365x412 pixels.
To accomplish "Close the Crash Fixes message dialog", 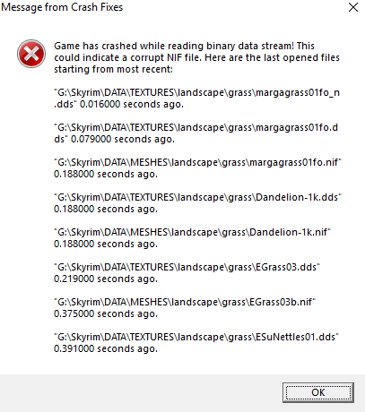I will pos(353,7).
